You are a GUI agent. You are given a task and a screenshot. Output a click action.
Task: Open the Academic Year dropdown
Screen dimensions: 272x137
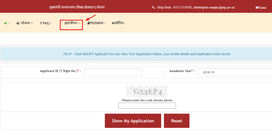(x=235, y=72)
